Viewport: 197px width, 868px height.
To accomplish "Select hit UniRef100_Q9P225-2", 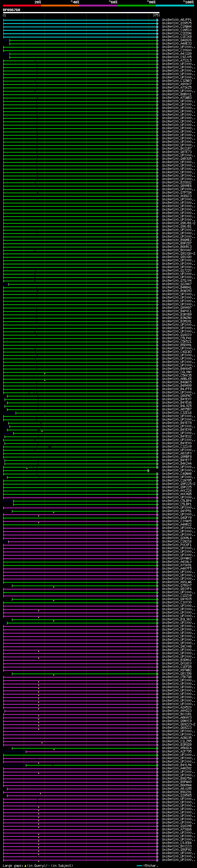I will click(179, 484).
